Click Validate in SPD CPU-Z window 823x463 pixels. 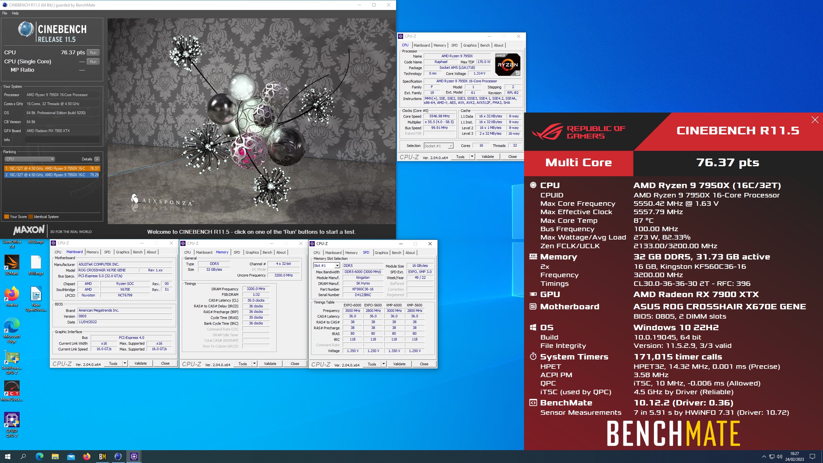click(399, 364)
